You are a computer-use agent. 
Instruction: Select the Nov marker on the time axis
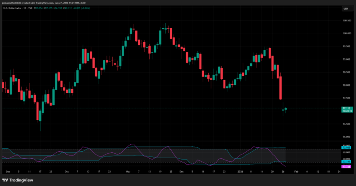pos(128,171)
